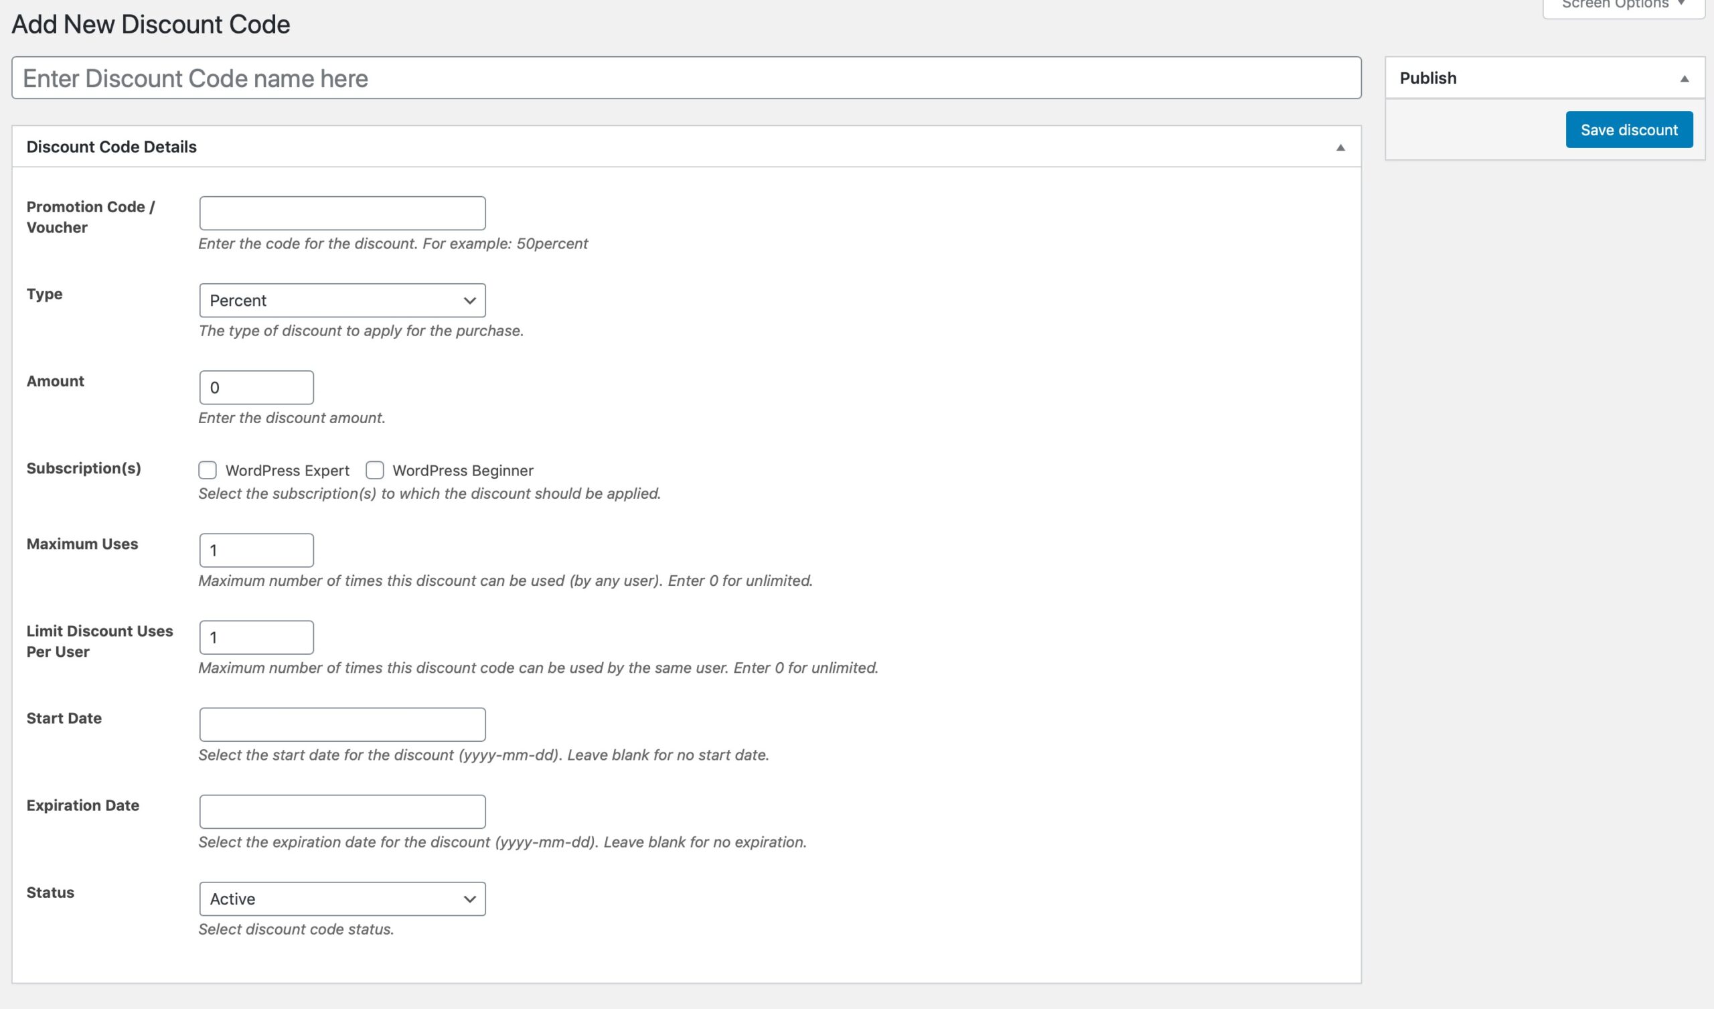1714x1009 pixels.
Task: Click the Maximum Uses field label
Action: [x=82, y=544]
